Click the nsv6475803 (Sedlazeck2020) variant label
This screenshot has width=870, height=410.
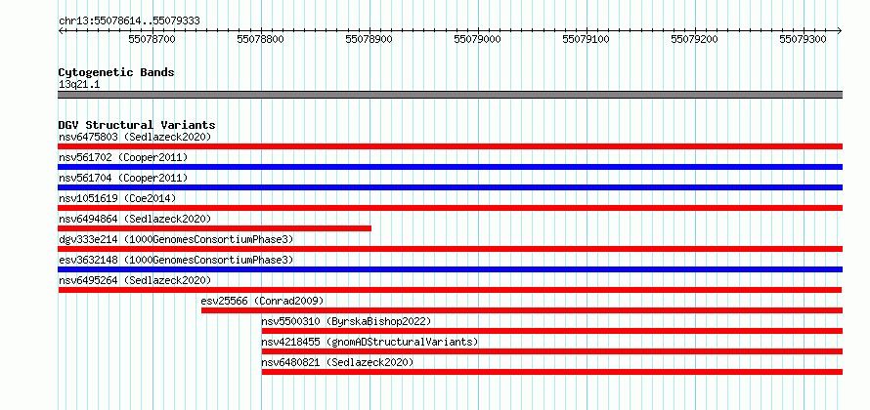[135, 137]
